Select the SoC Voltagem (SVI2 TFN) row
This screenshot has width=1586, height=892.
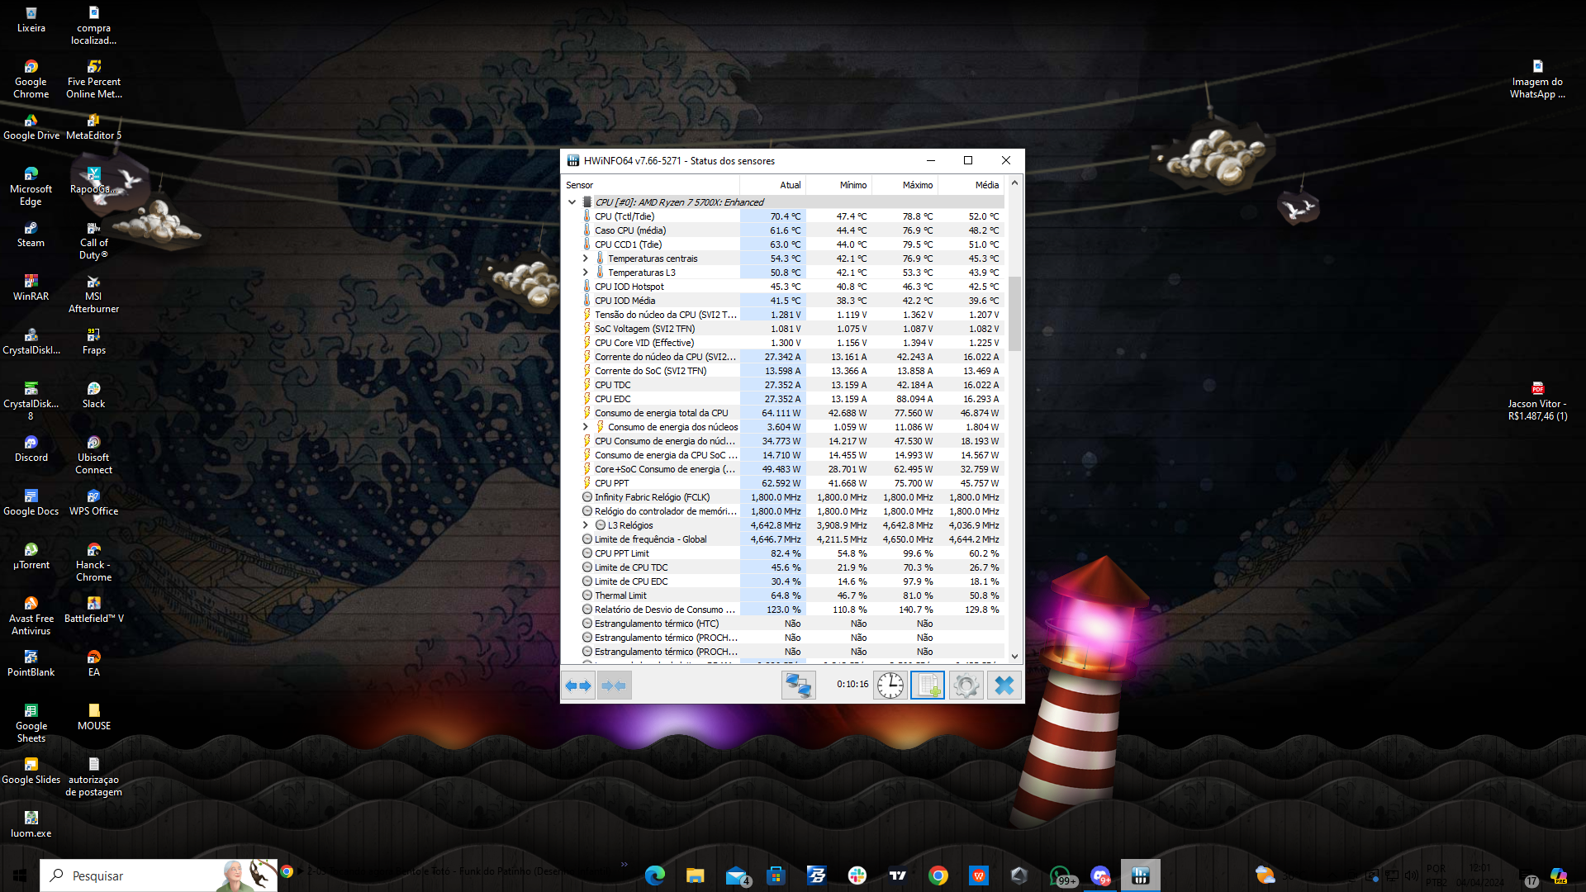pyautogui.click(x=784, y=329)
